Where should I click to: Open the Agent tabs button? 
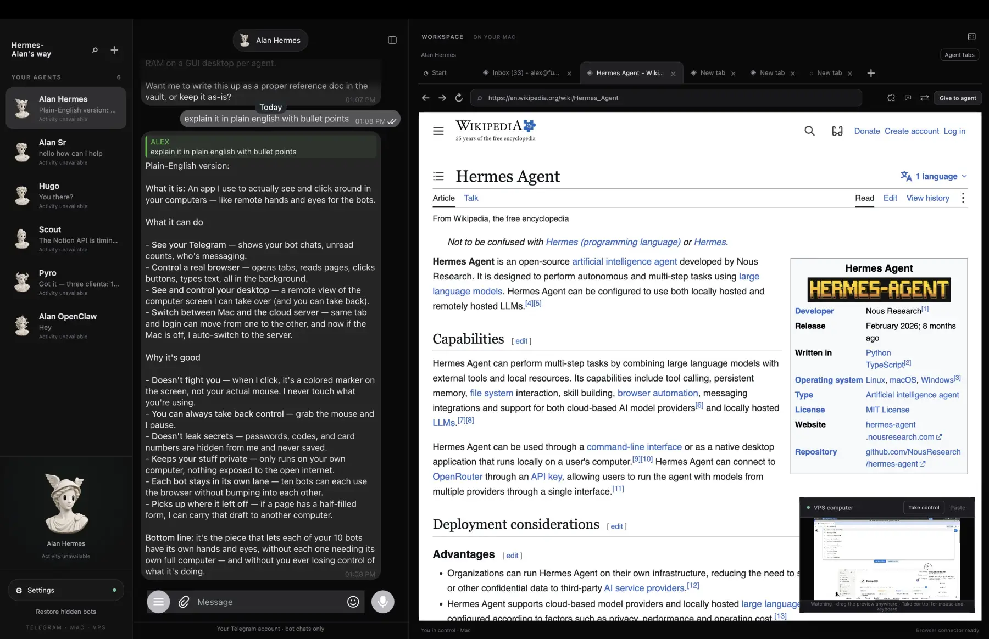click(x=959, y=55)
